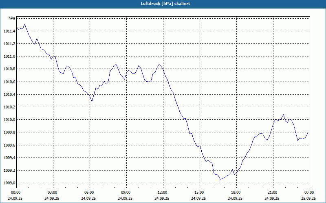
Task: Click the 03:00 time label
Action: (53, 192)
